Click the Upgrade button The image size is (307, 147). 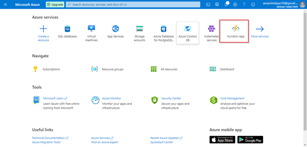[x=55, y=4]
